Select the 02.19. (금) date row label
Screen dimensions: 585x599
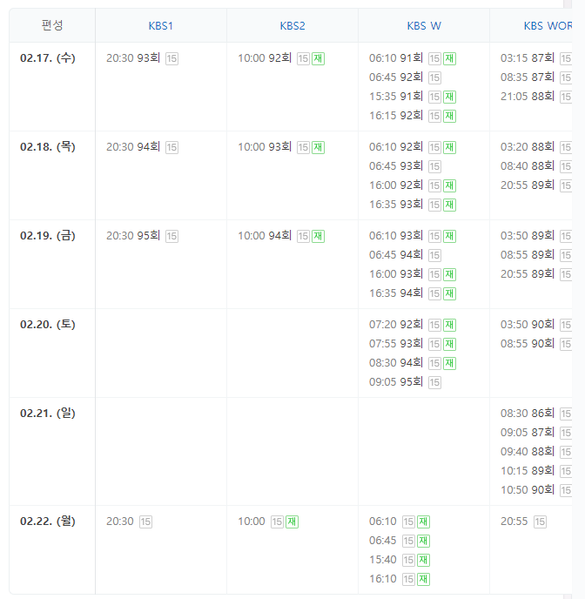click(48, 236)
